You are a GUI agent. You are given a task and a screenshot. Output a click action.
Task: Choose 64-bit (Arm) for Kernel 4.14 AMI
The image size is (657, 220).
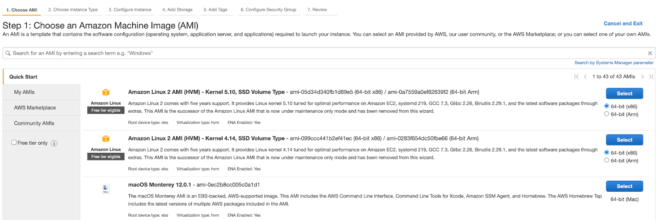coord(606,160)
